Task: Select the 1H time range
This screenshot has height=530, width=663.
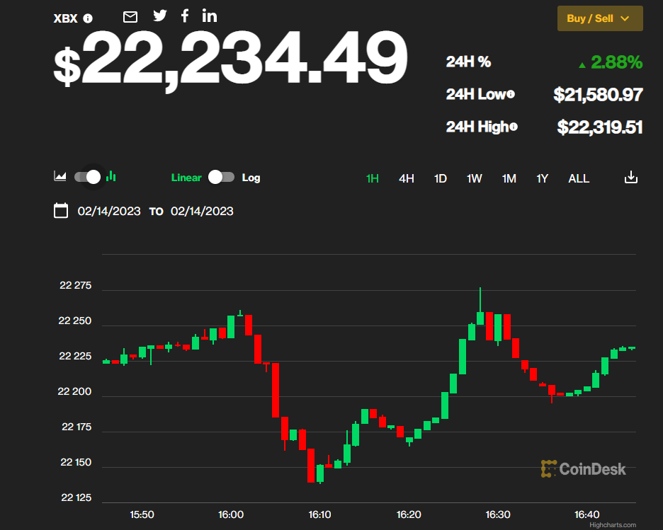Action: tap(372, 178)
